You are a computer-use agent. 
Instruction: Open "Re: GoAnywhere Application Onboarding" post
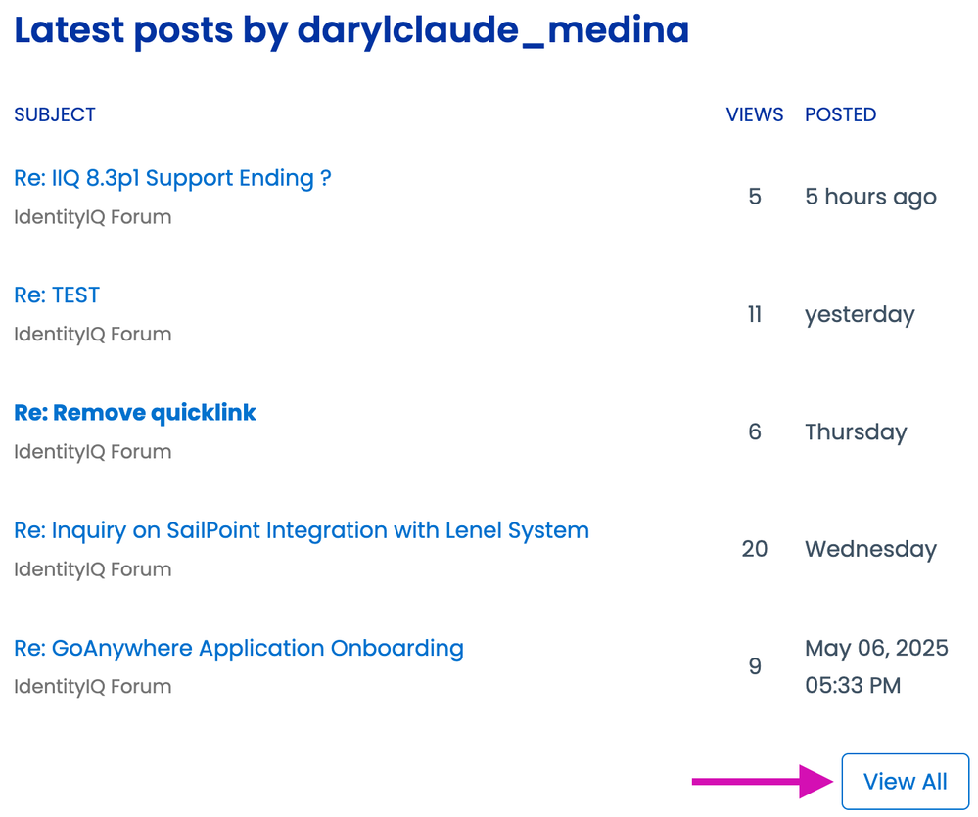[x=239, y=648]
